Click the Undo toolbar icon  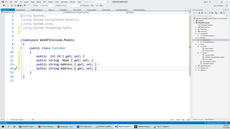[x=24, y=6]
